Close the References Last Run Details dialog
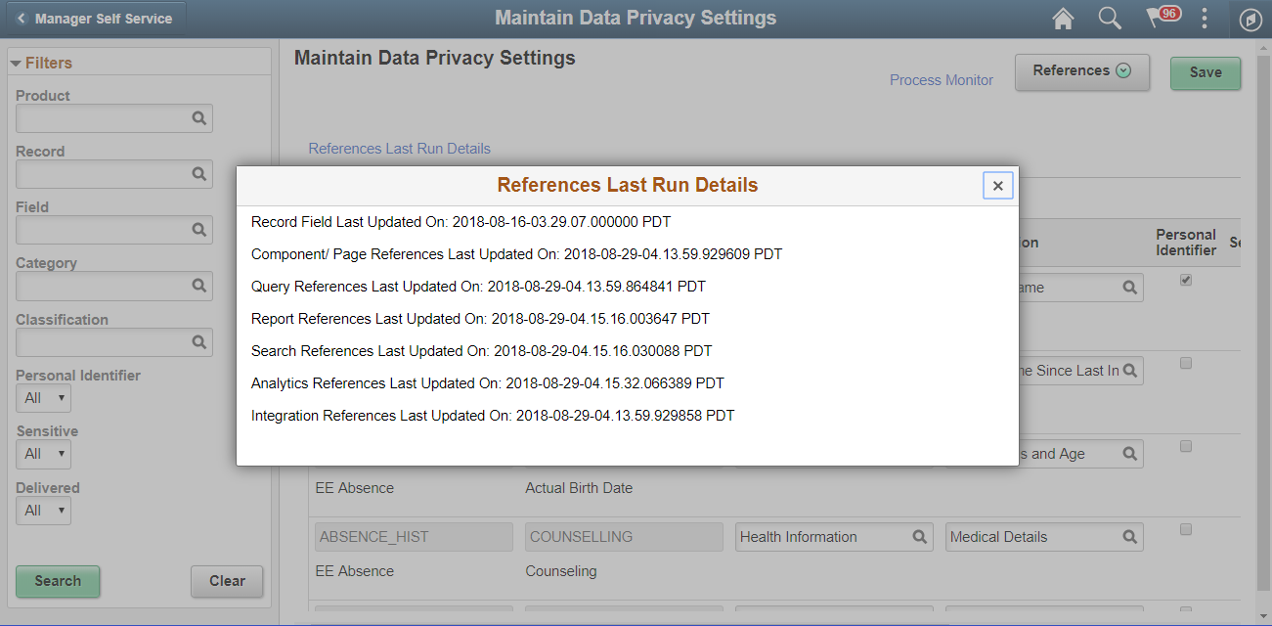Viewport: 1272px width, 626px height. (997, 186)
